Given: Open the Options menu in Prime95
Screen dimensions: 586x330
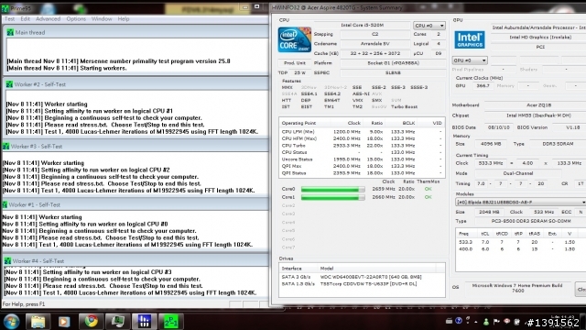Looking at the screenshot, I should pos(76,18).
